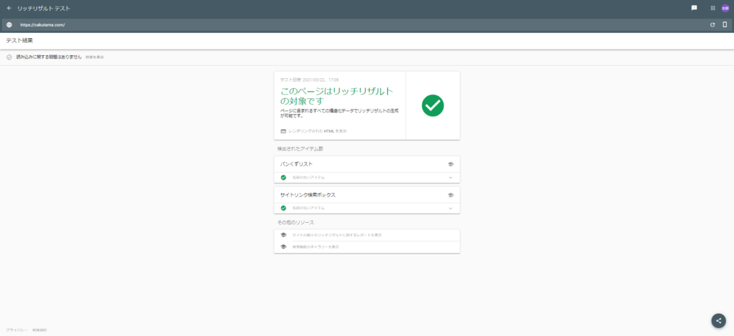734x336 pixels.
Task: Click the パンくずリスト heading
Action: tap(296, 164)
